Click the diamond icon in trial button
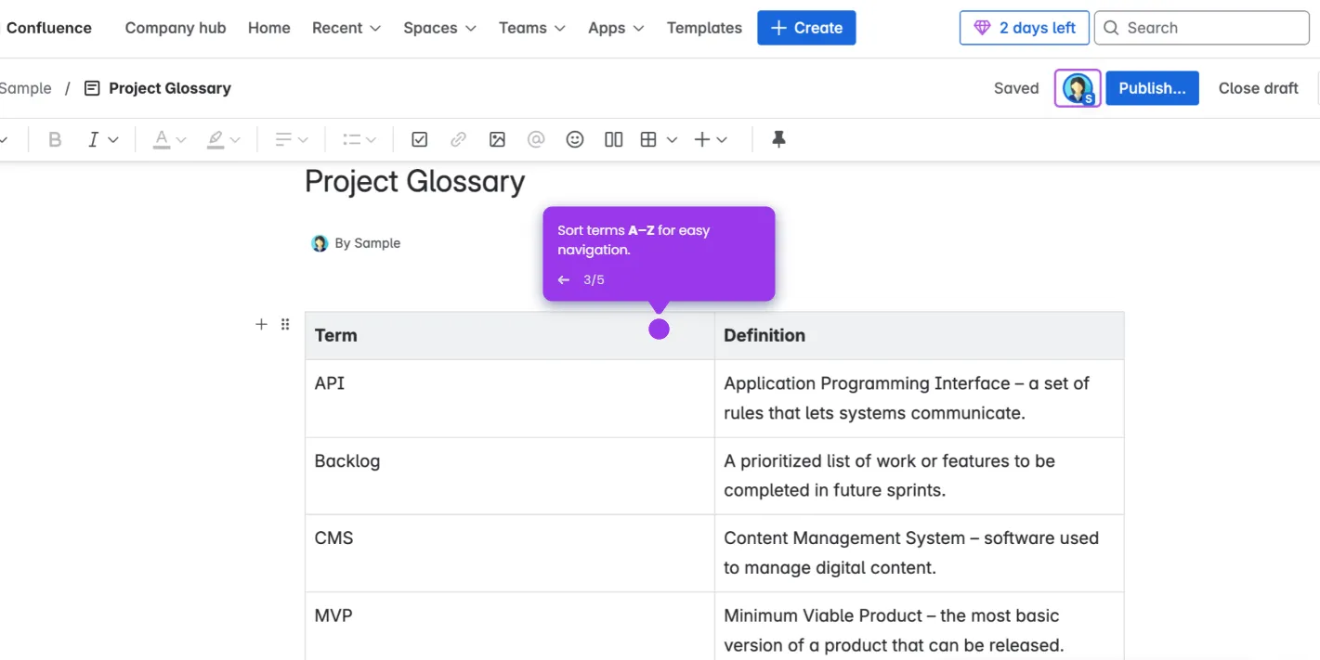Viewport: 1320px width, 660px height. tap(982, 28)
